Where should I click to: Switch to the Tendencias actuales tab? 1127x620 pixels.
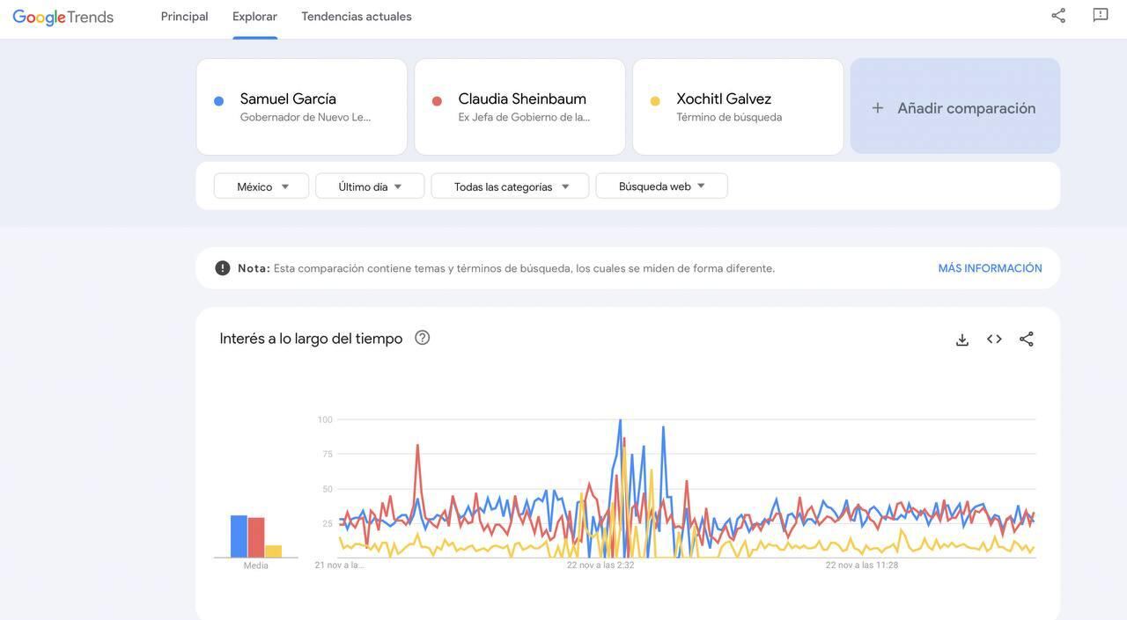pyautogui.click(x=357, y=15)
